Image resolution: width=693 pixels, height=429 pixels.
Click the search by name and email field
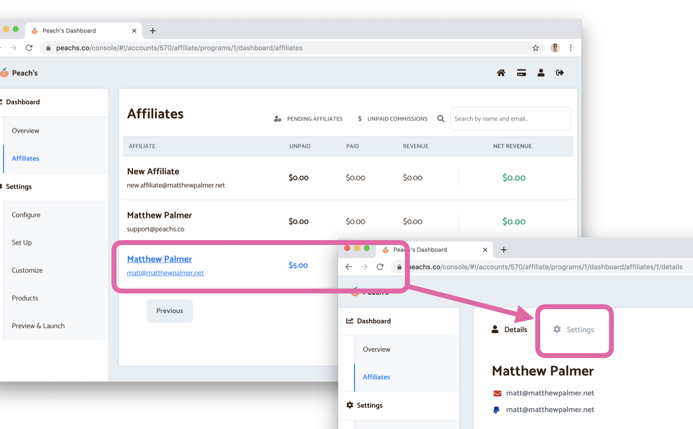(510, 118)
